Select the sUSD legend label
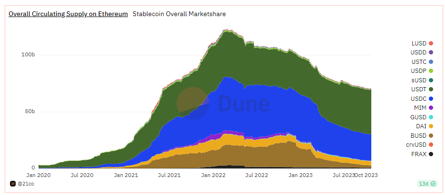Image resolution: width=445 pixels, height=195 pixels. [419, 80]
